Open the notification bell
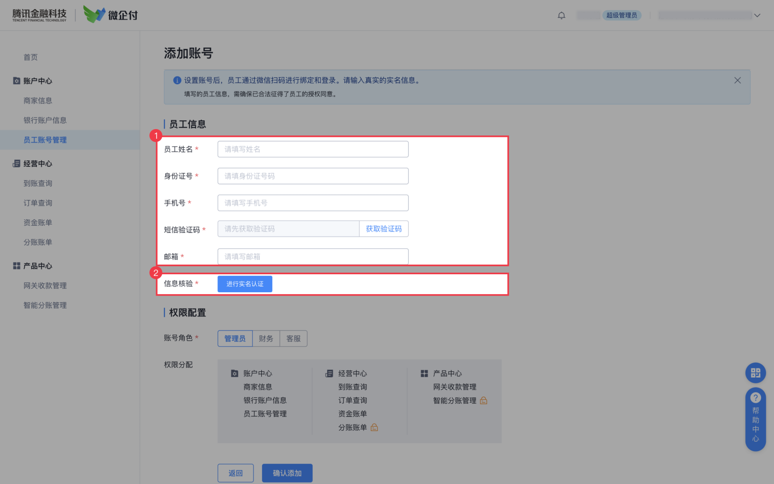The width and height of the screenshot is (774, 484). point(561,16)
